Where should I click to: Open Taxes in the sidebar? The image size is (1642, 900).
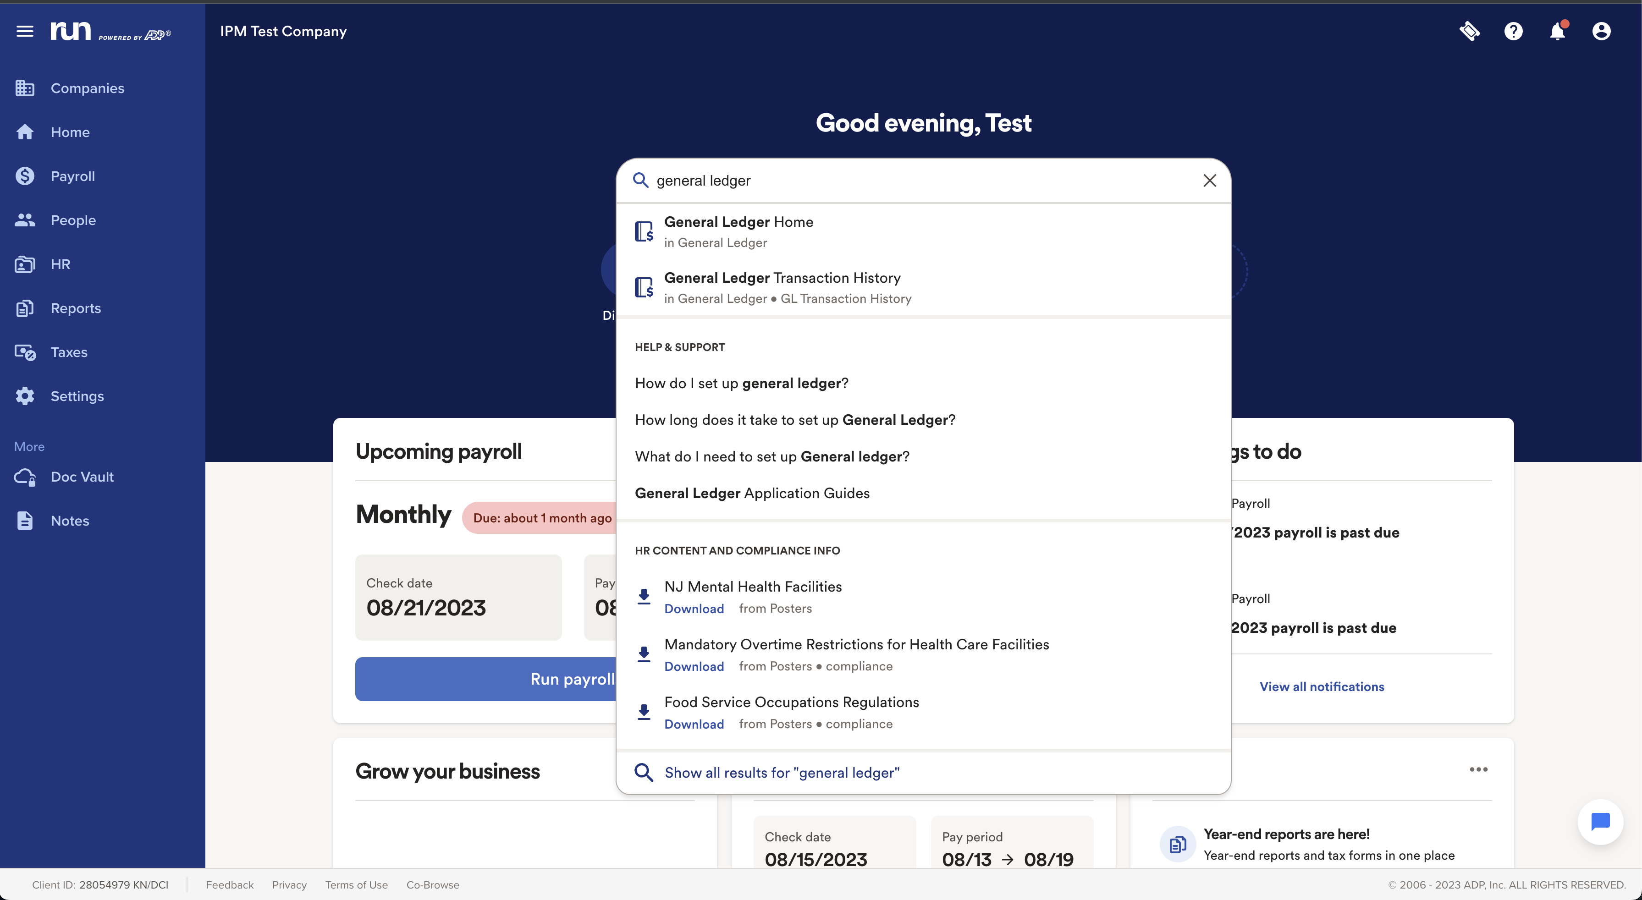[x=69, y=352]
